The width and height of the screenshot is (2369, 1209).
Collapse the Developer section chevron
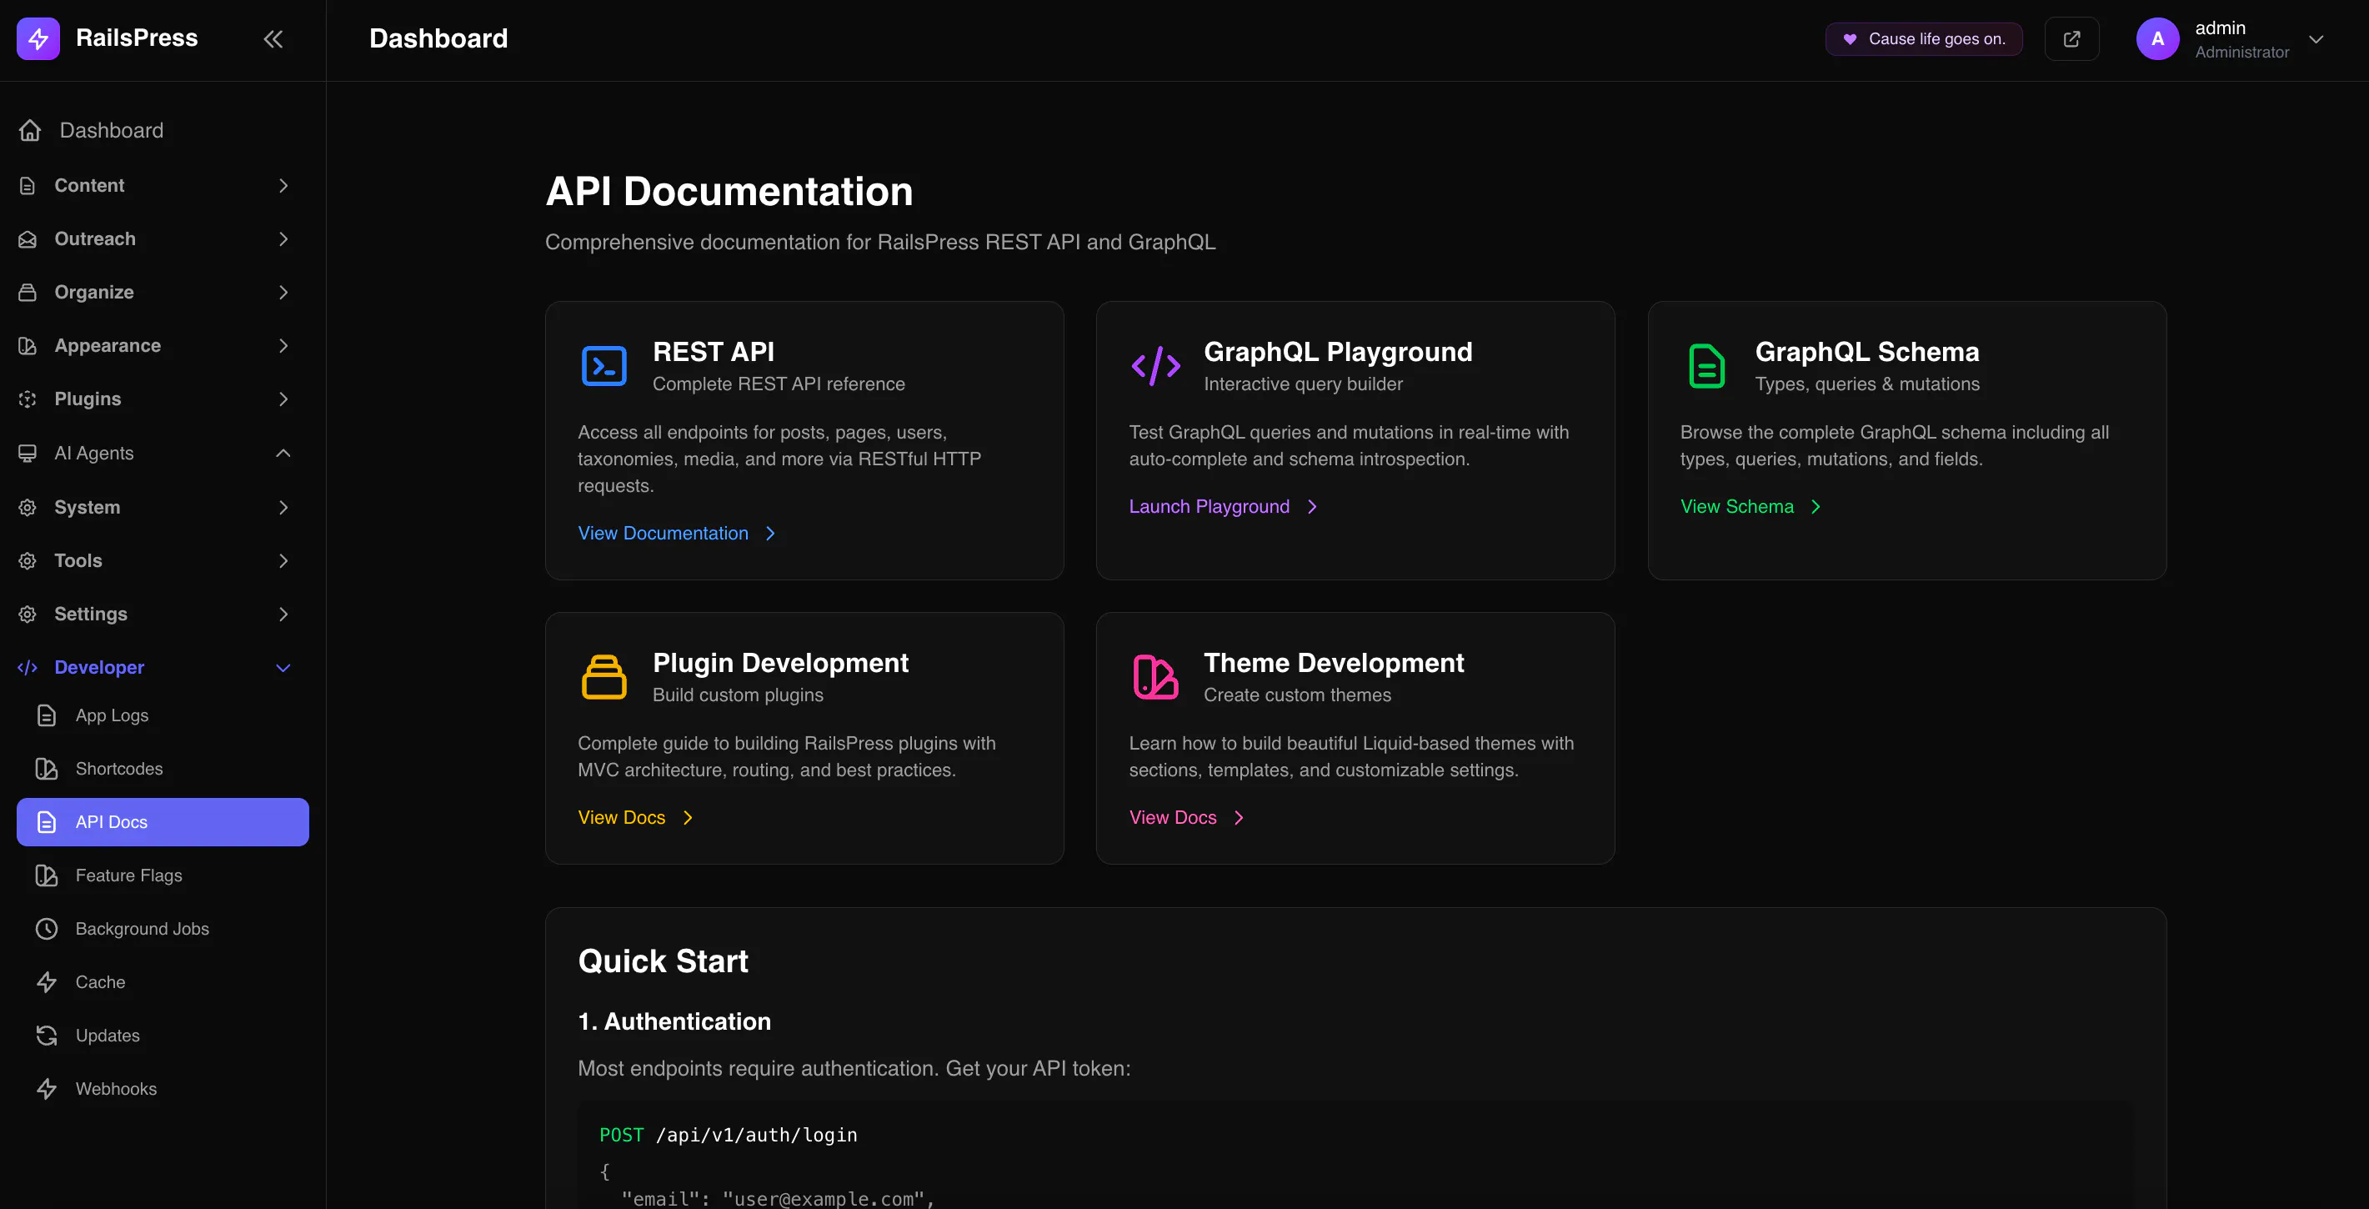click(x=283, y=668)
